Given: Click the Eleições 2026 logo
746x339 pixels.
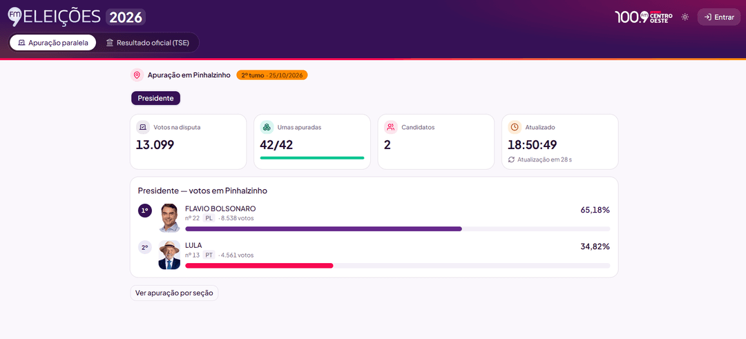Looking at the screenshot, I should click(77, 17).
